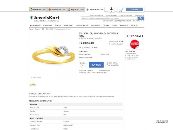
Task: Click the Brands breadcrumb link
Action: tap(38, 29)
